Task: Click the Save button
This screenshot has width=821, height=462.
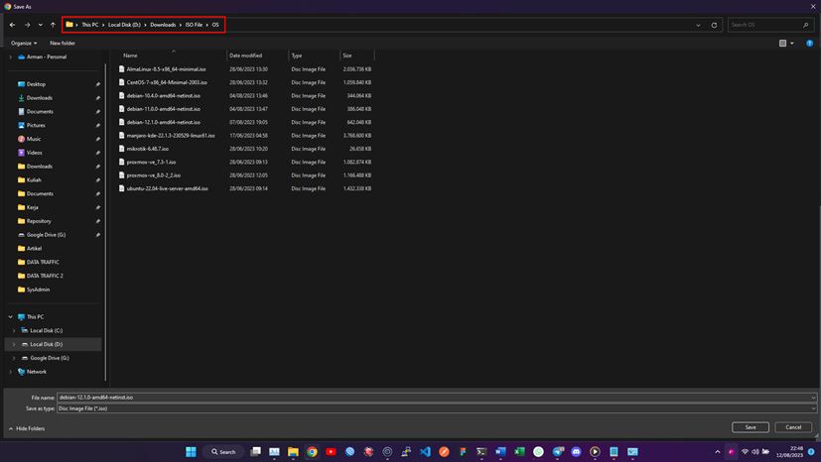Action: tap(750, 427)
